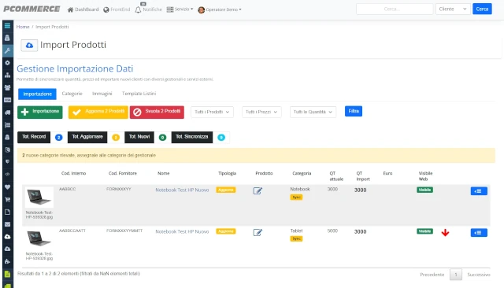Open the VISA payment card sidebar icon
This screenshot has height=288, width=504.
7,100
